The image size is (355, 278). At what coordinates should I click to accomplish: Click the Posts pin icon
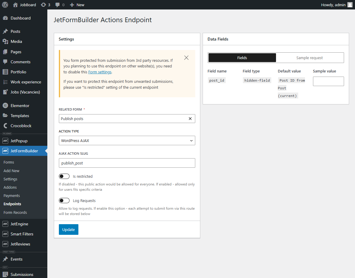[5, 31]
